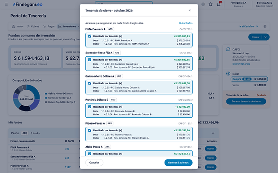Collapse the Pesos ARS funds section
Image resolution: width=278 pixels, height=173 pixels.
[213, 133]
